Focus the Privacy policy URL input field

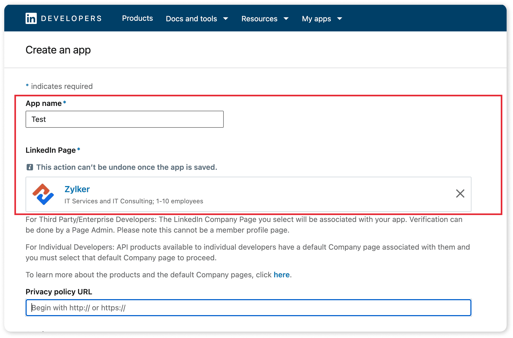pyautogui.click(x=248, y=308)
